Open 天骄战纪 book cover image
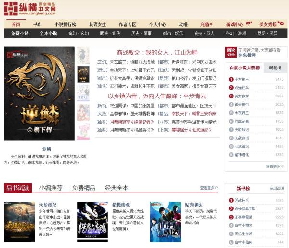Image resolution: width=289 pixels, height=248 pixels. 19,222
